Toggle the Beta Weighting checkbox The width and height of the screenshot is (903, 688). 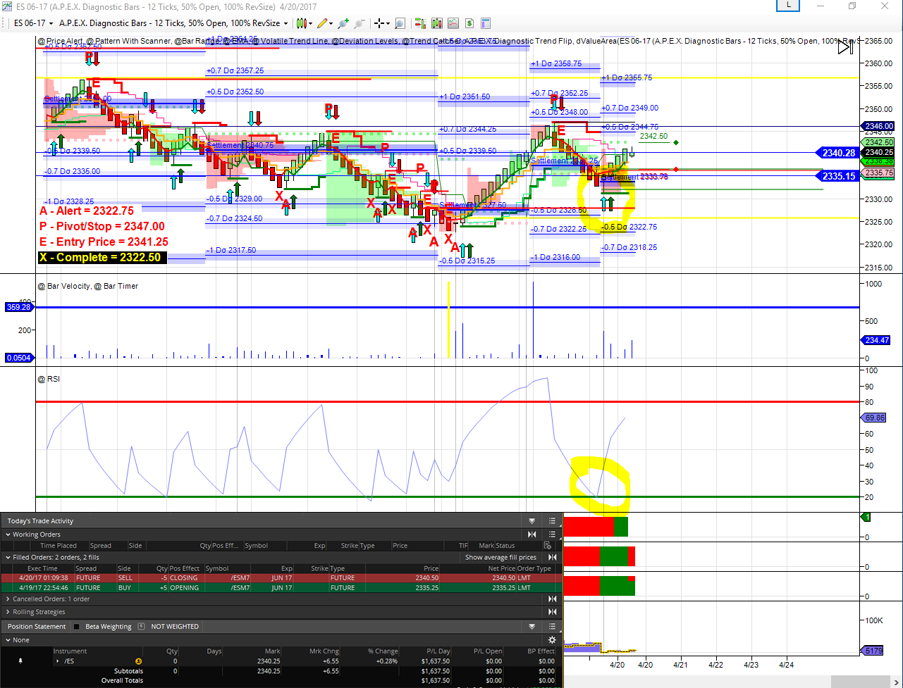pyautogui.click(x=77, y=627)
